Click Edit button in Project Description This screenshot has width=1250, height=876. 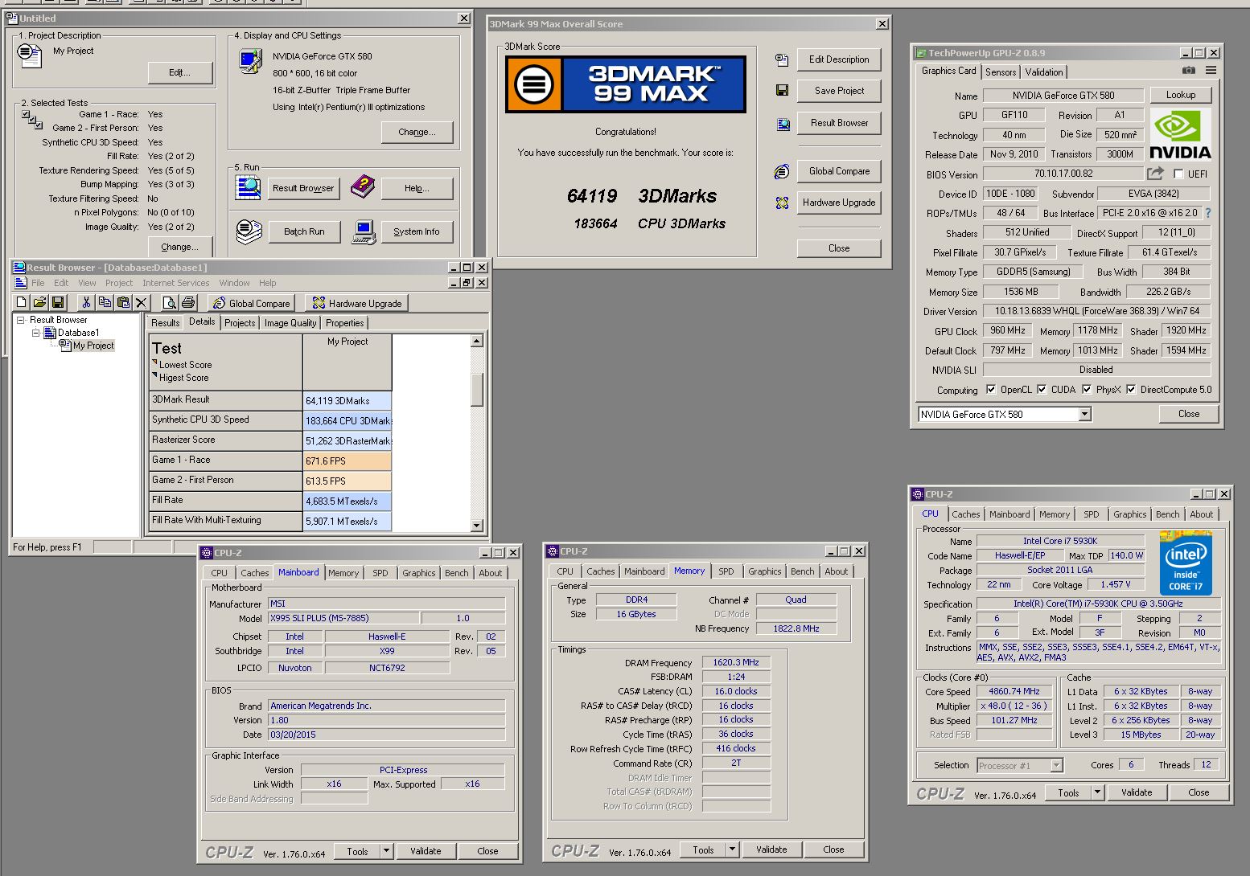[x=180, y=72]
